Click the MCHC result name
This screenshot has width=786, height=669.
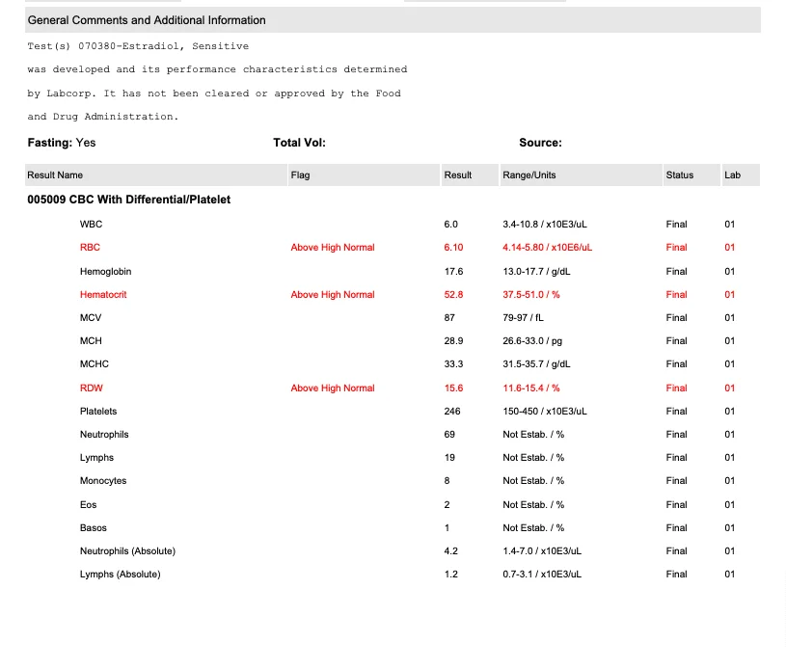pos(95,363)
